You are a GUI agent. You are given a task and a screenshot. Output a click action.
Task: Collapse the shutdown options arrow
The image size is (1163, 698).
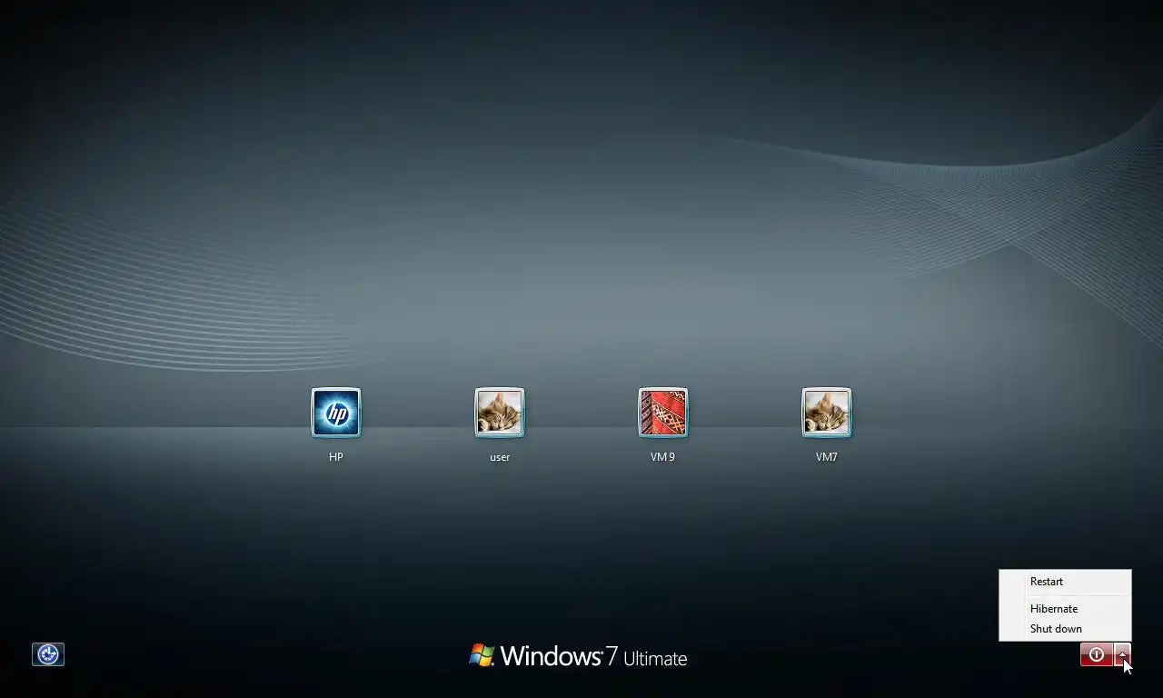click(x=1123, y=654)
